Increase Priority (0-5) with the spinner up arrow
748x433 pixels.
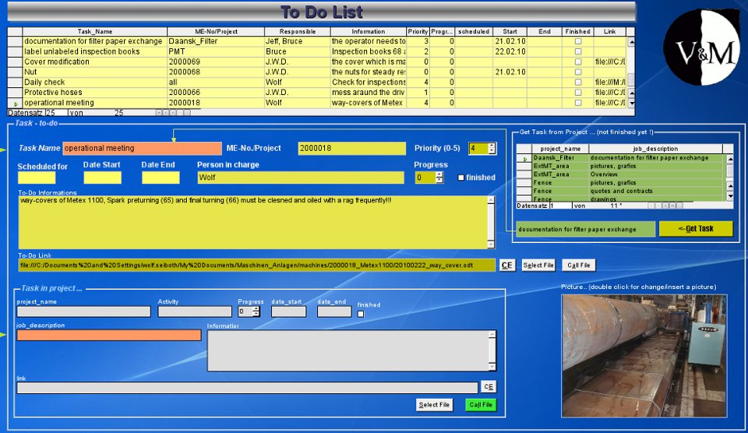[x=492, y=146]
